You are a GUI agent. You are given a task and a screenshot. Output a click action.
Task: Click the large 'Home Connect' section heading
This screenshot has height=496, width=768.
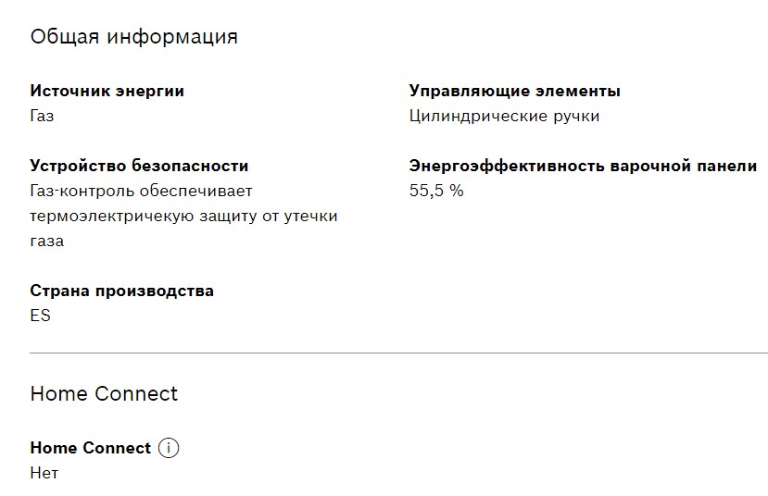click(104, 393)
